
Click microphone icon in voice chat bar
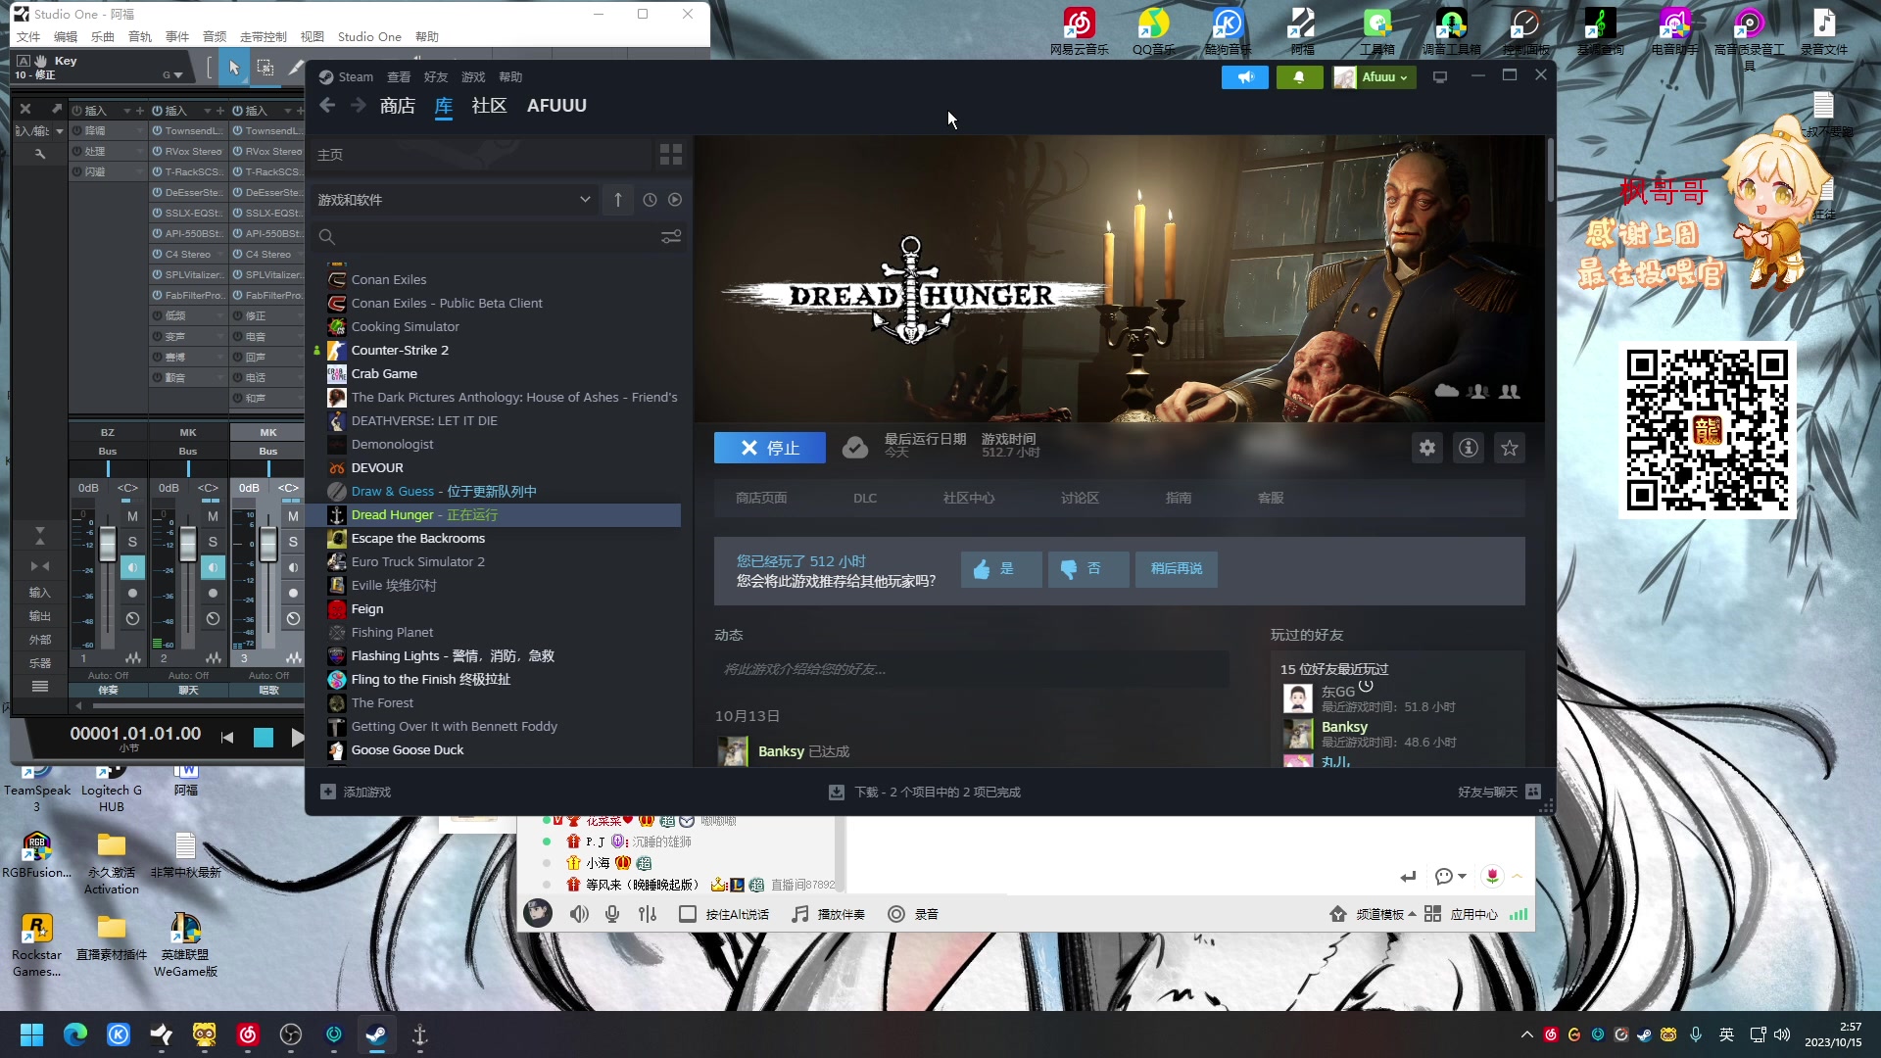(x=612, y=914)
